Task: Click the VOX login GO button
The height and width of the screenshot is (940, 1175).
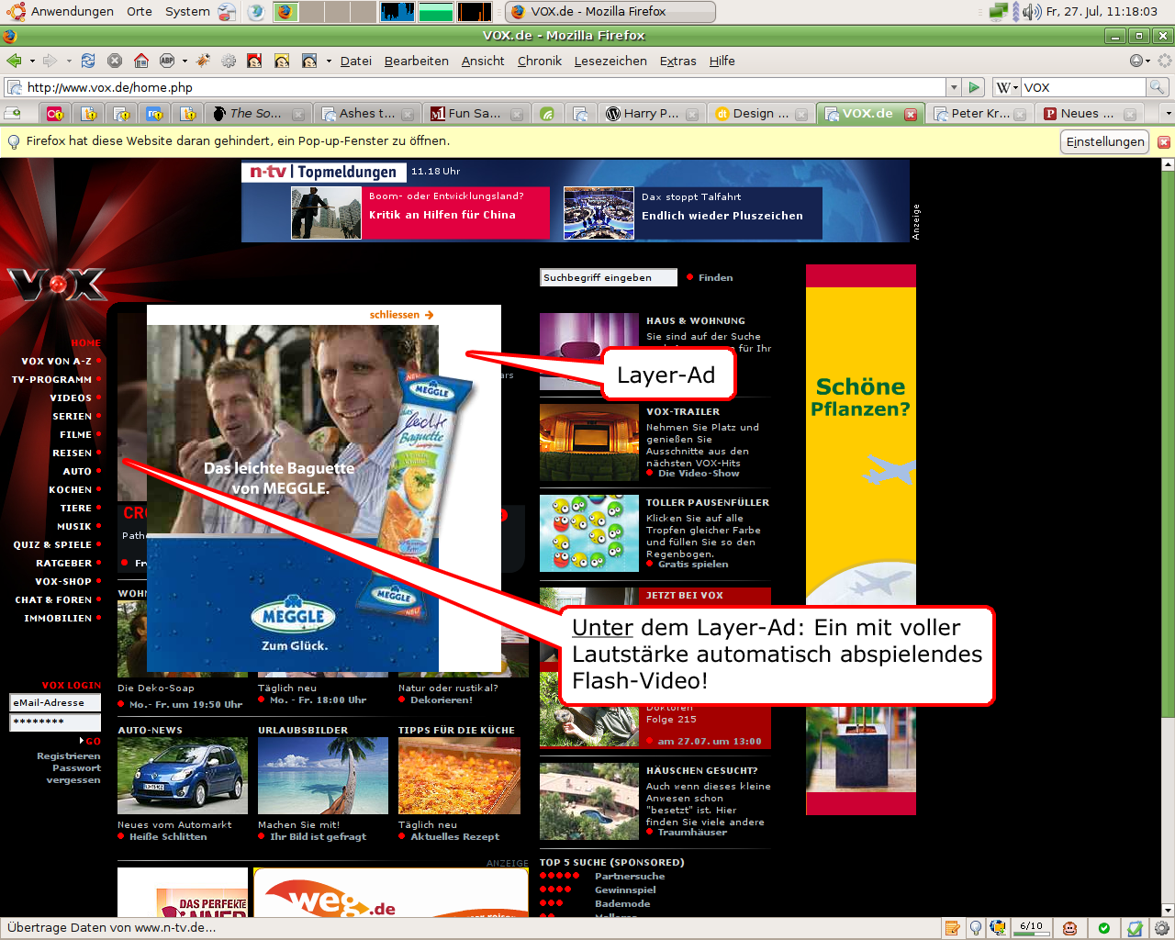Action: coord(91,741)
